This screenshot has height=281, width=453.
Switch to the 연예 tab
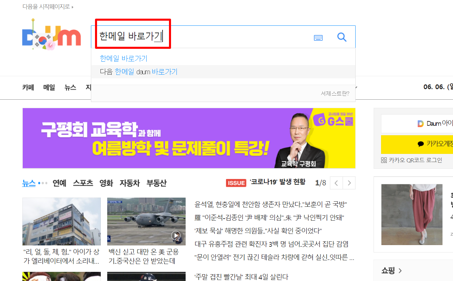coord(59,183)
